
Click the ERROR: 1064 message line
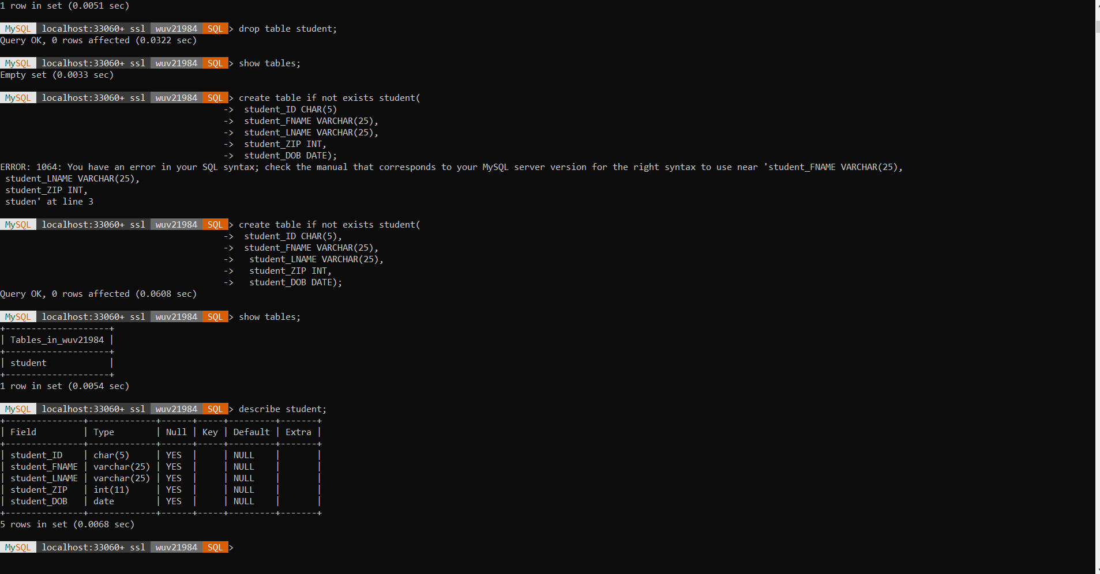451,167
